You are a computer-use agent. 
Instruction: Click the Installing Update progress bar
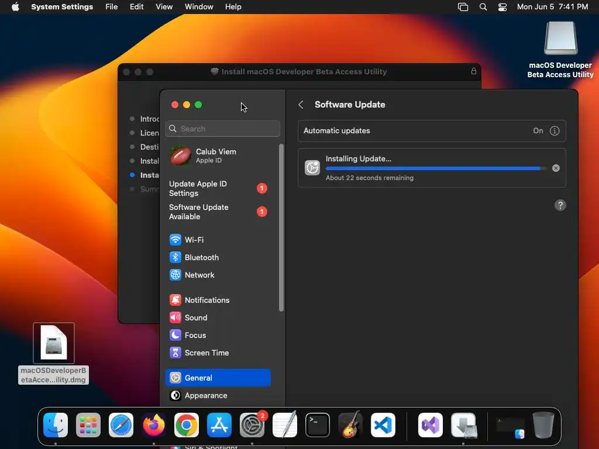tap(436, 168)
